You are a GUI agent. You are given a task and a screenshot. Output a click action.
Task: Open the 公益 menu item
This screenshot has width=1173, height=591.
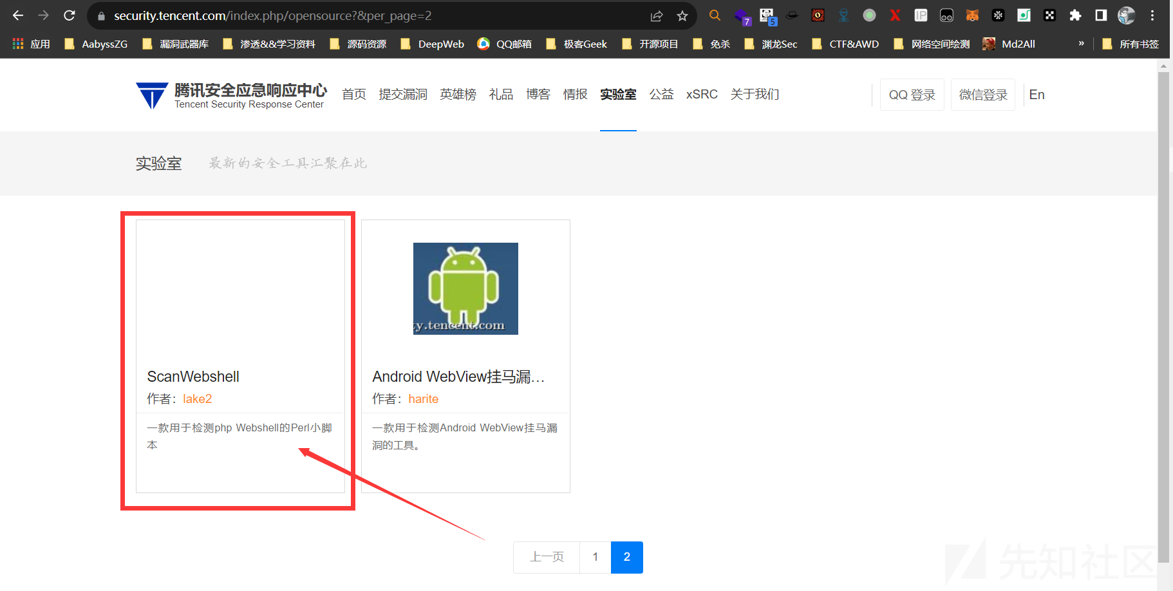coord(661,95)
